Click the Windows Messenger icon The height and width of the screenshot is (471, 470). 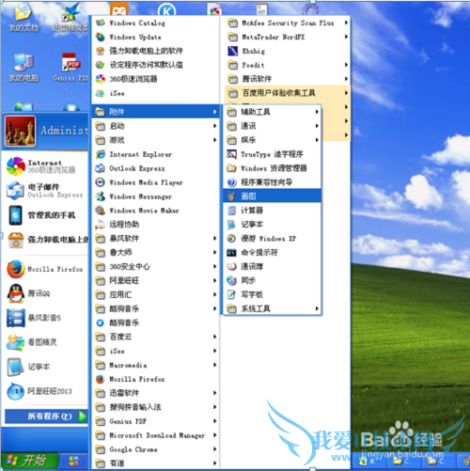point(101,196)
